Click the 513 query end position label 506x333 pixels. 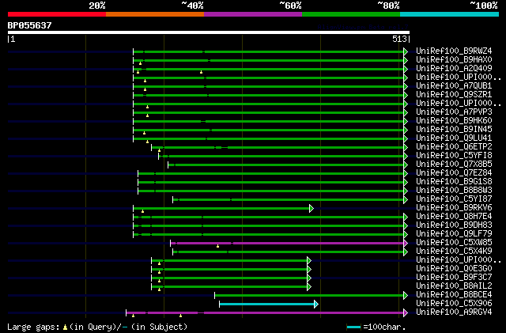pos(399,39)
